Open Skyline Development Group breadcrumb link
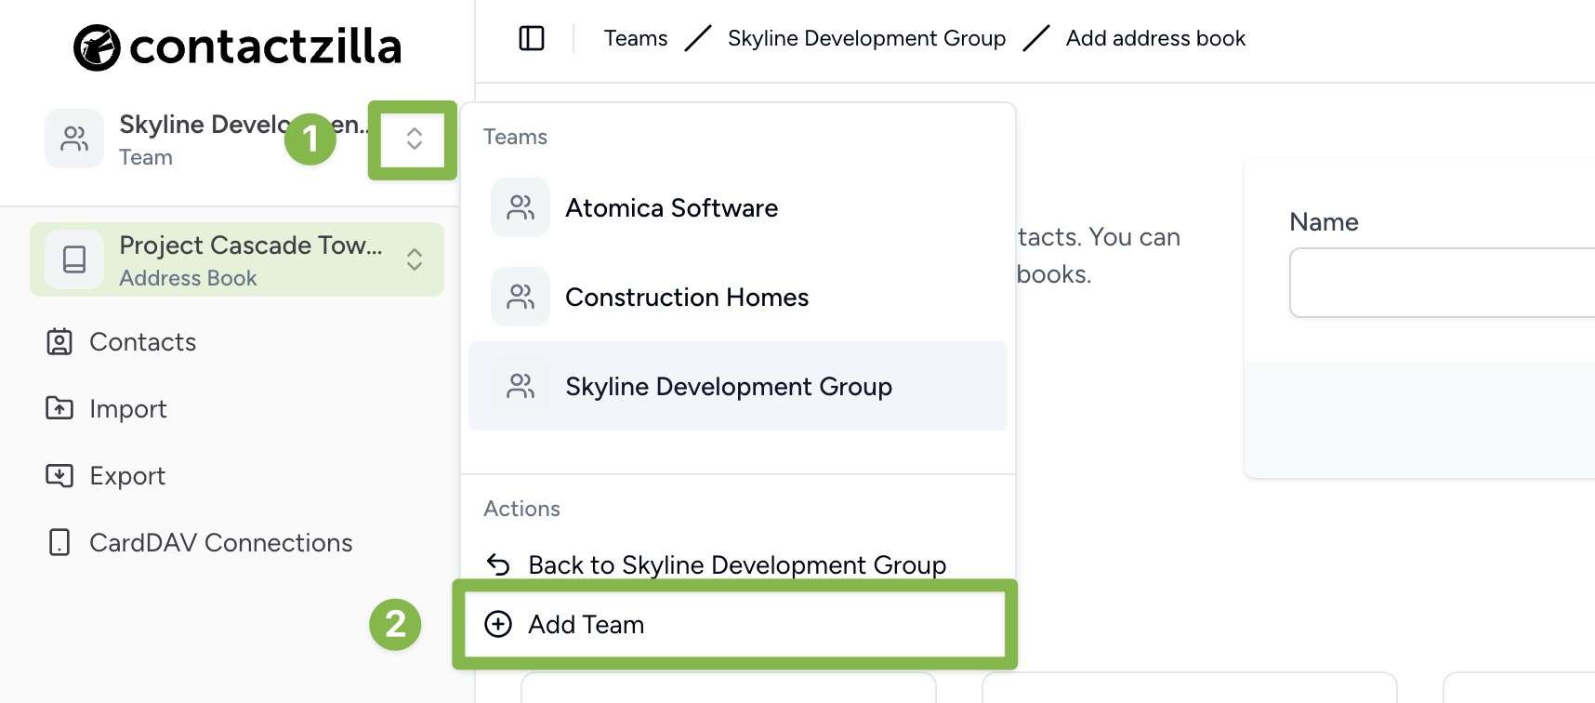 click(866, 38)
